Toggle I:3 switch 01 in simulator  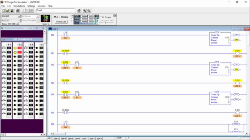[26, 52]
